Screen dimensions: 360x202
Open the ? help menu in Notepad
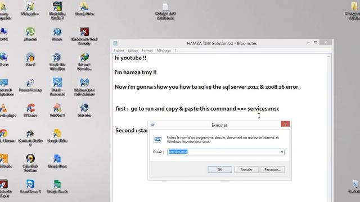coord(175,50)
